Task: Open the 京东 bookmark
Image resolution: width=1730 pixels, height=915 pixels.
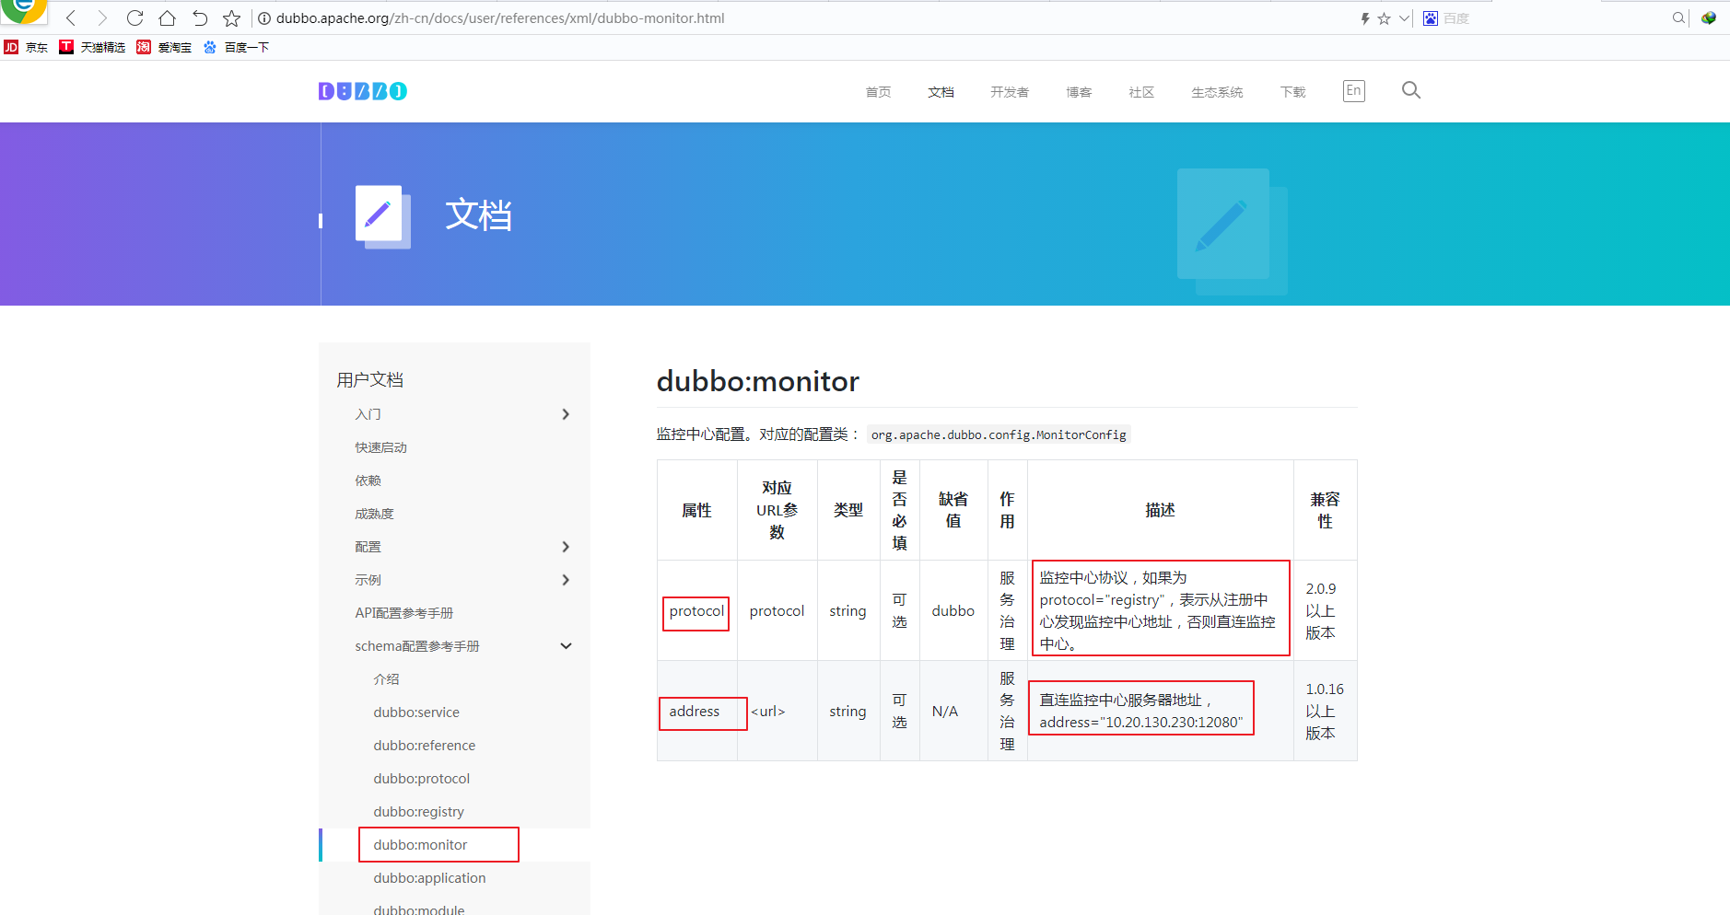Action: pos(28,46)
